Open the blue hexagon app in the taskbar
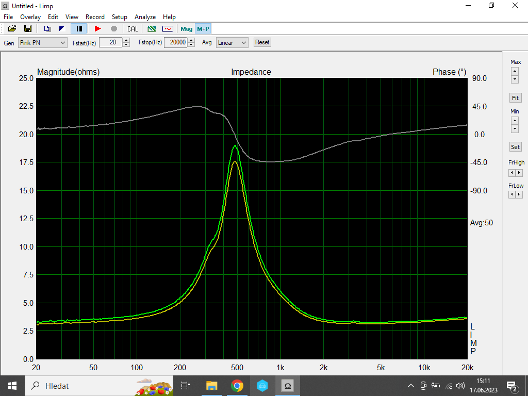Screen dimensions: 528x396 coord(262,386)
